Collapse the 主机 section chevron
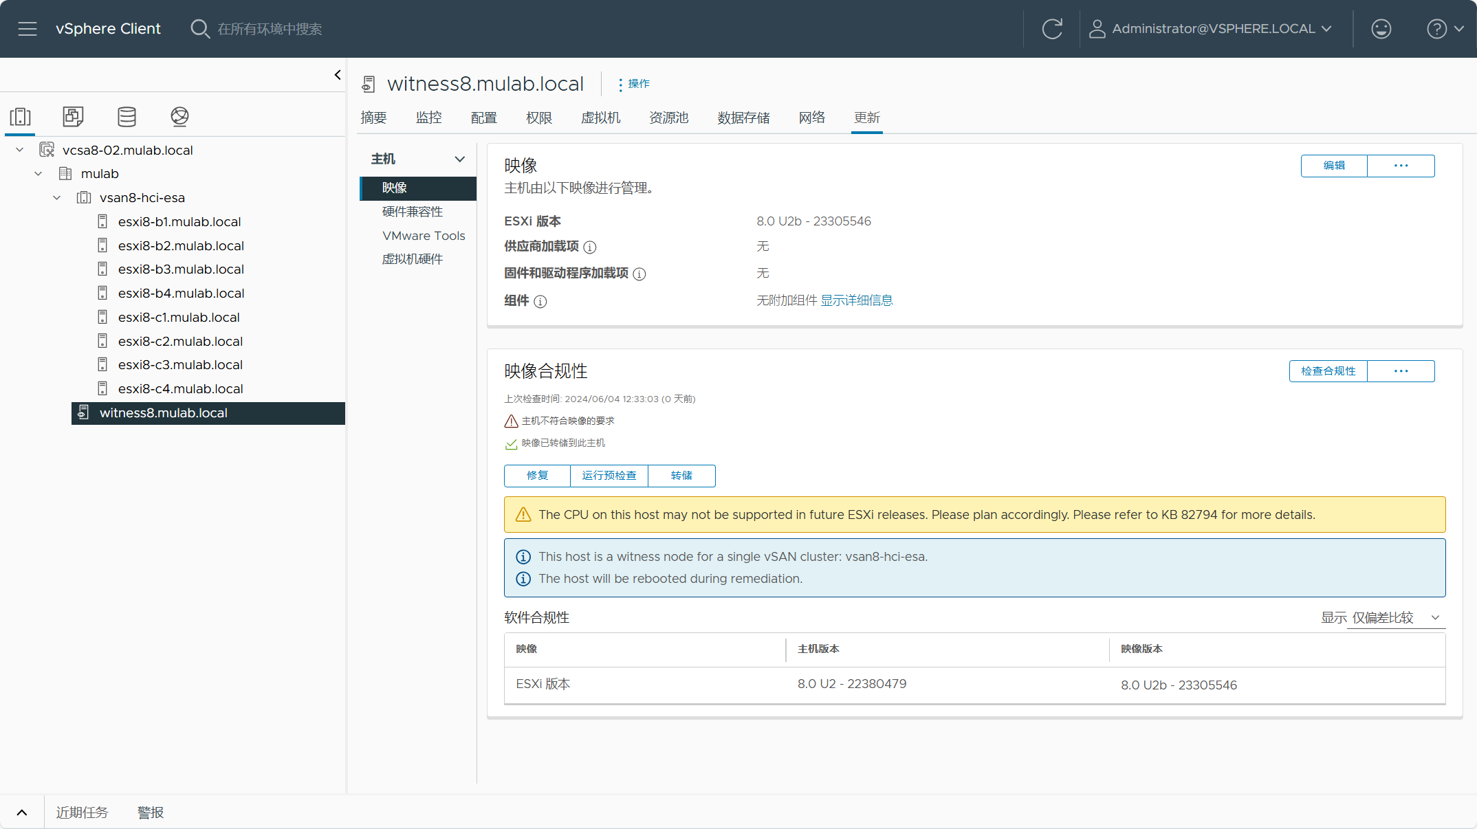1477x829 pixels. pyautogui.click(x=460, y=159)
